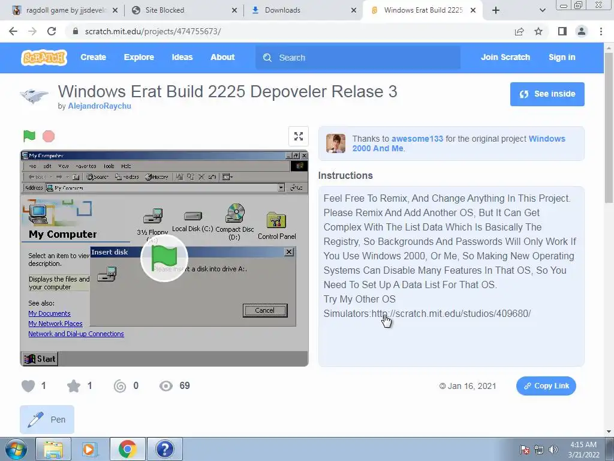This screenshot has height=461, width=614.
Task: Bookmark this tab with the star icon
Action: point(538,31)
